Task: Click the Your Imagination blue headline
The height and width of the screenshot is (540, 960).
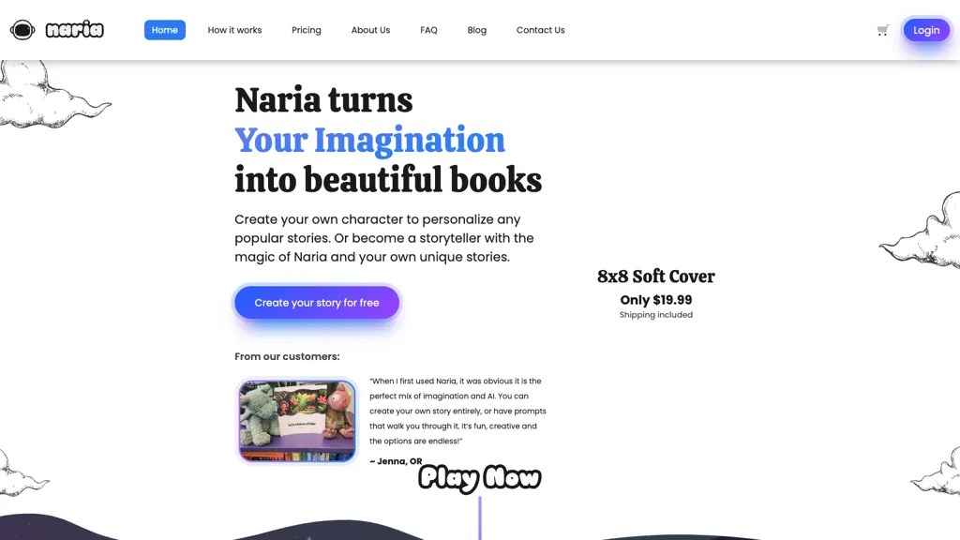Action: [369, 141]
